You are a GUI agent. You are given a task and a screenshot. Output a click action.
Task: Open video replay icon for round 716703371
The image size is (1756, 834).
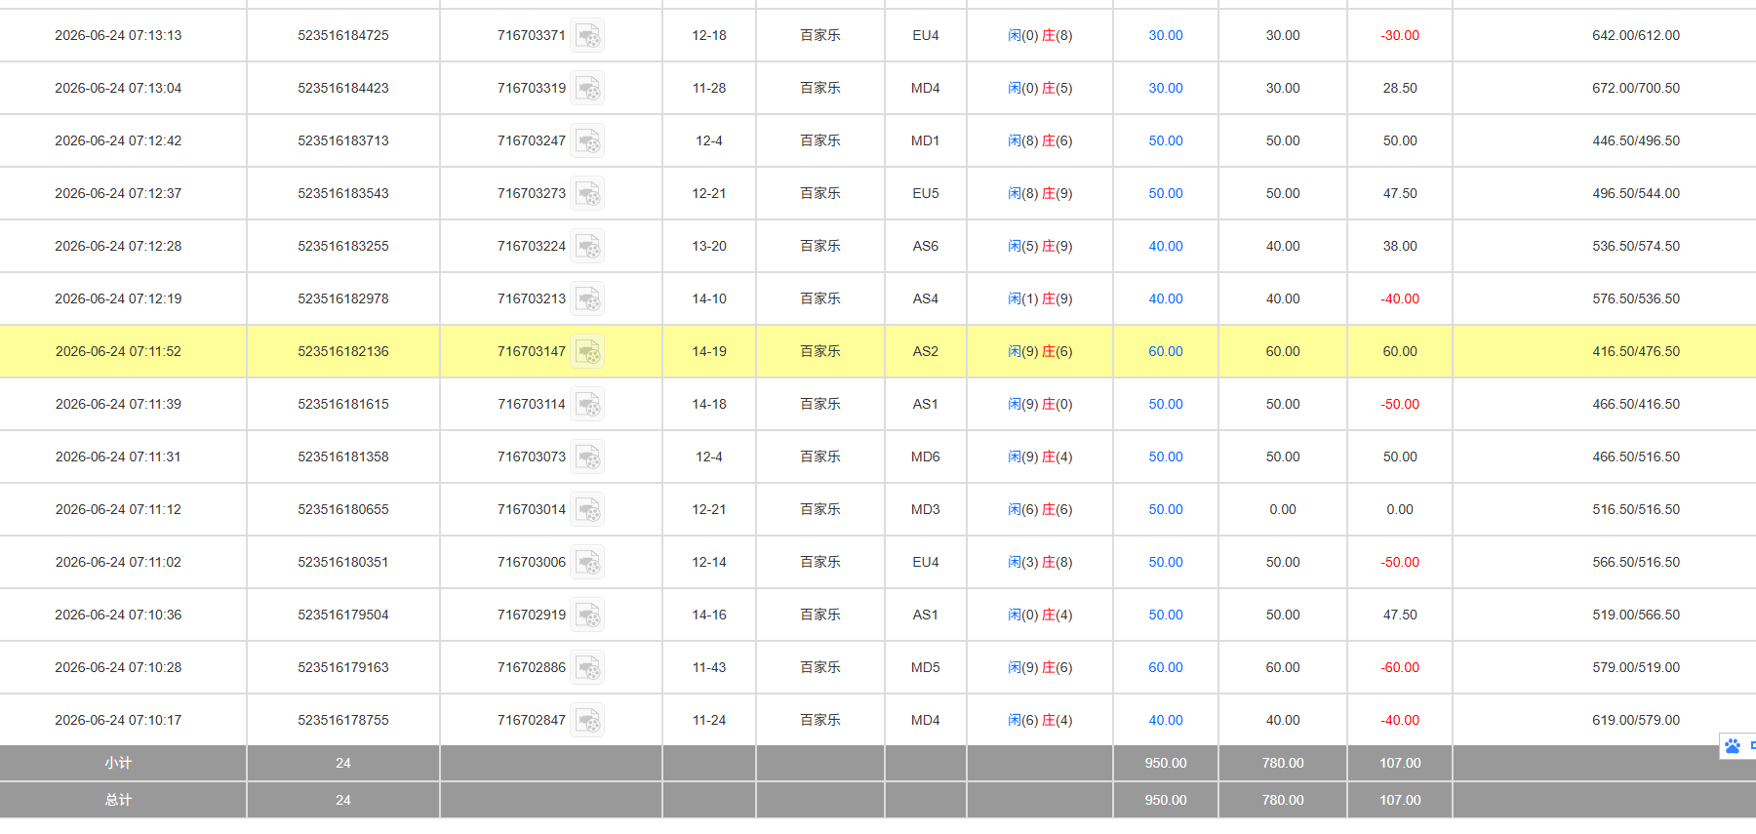(x=587, y=35)
